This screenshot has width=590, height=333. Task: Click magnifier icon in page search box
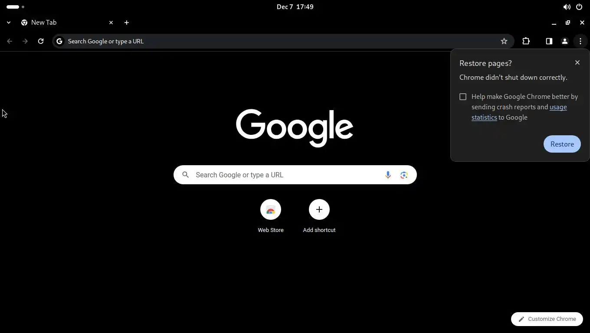tap(185, 175)
